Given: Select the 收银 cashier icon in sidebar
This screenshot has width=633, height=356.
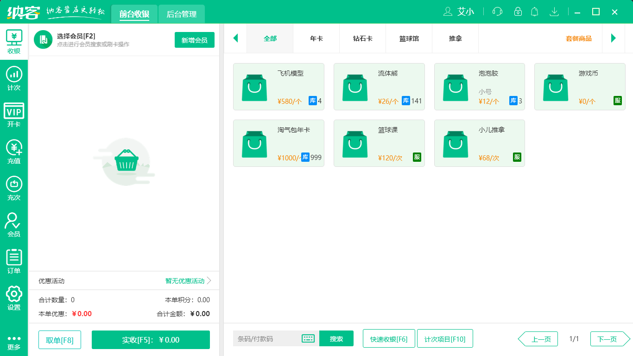Looking at the screenshot, I should coord(14,42).
